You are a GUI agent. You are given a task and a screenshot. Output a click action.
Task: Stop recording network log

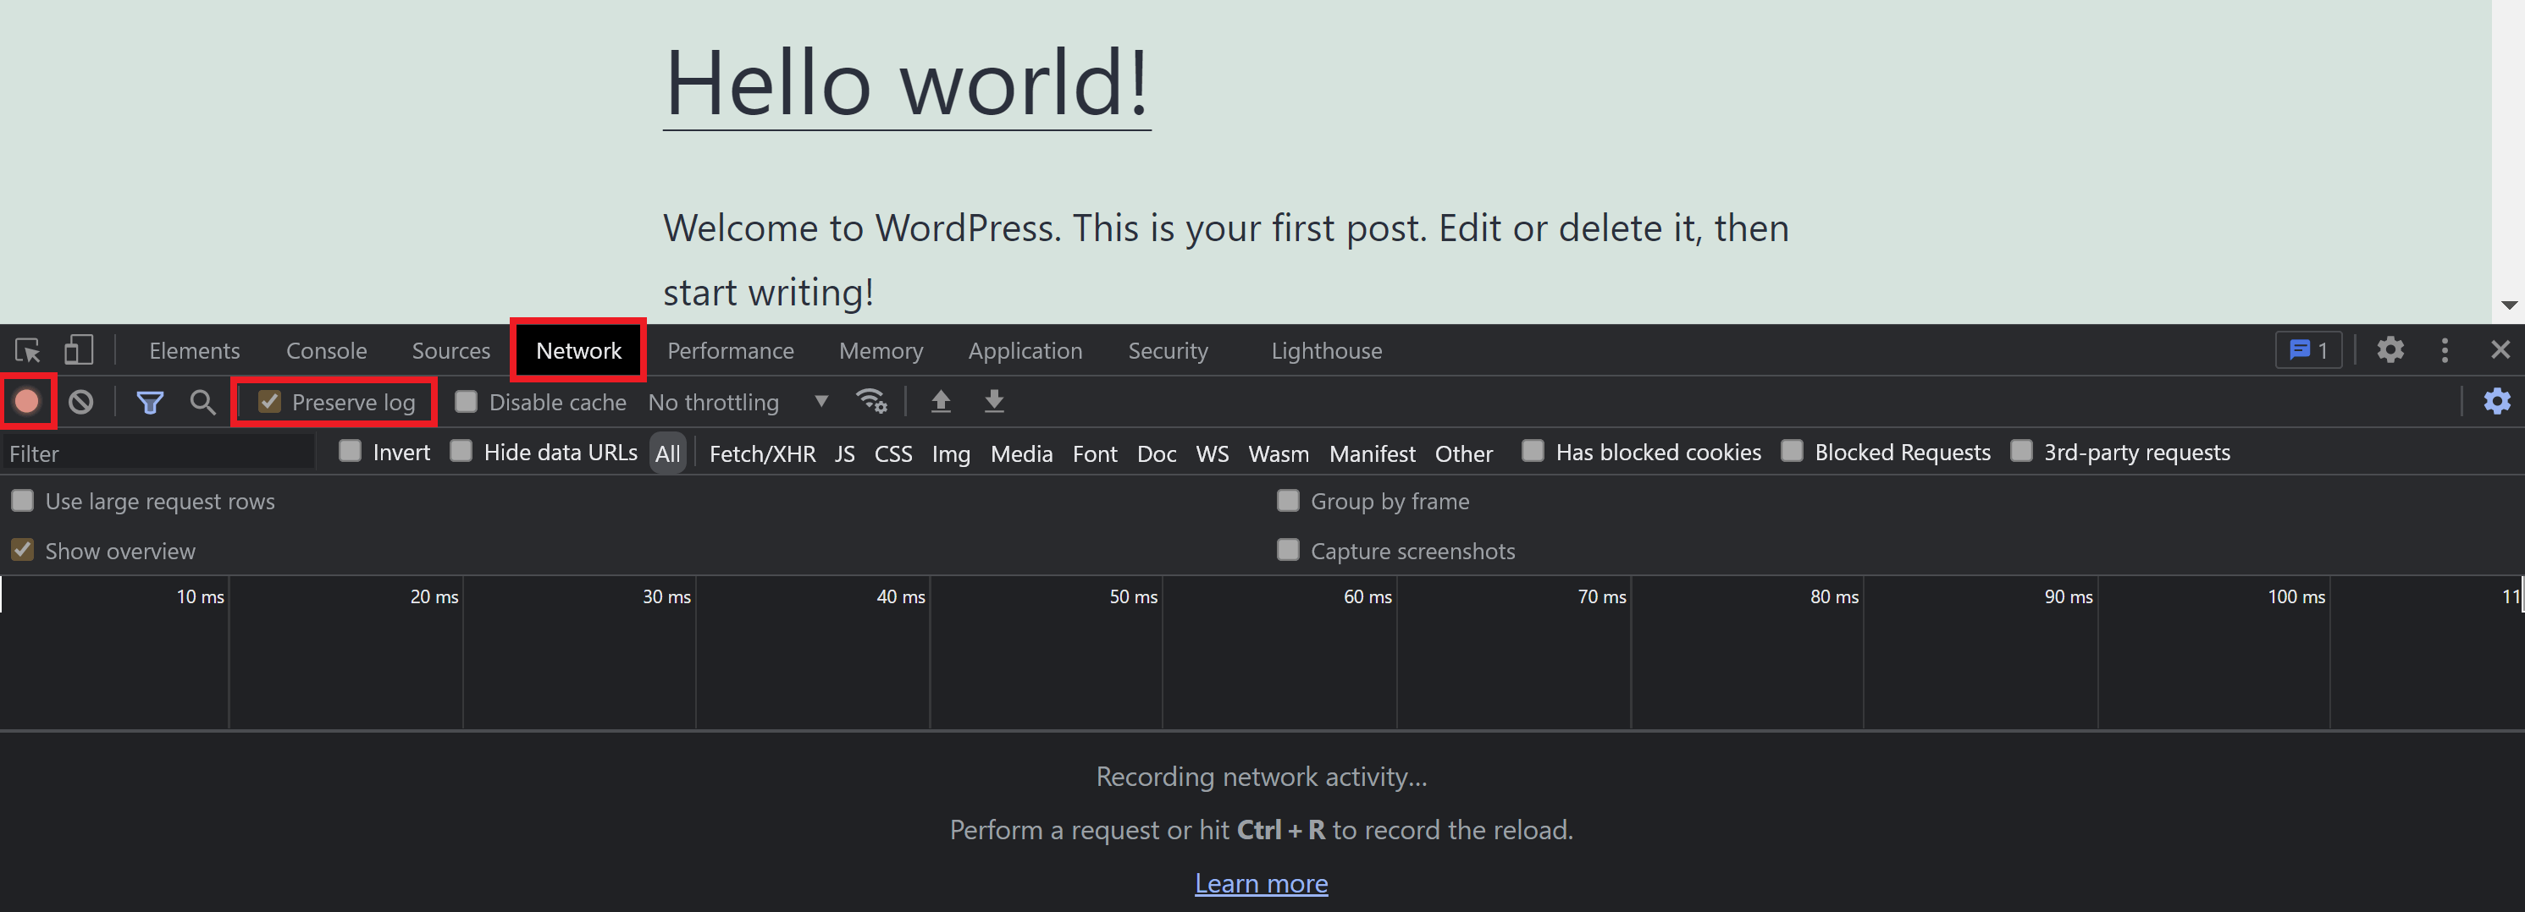click(x=26, y=402)
